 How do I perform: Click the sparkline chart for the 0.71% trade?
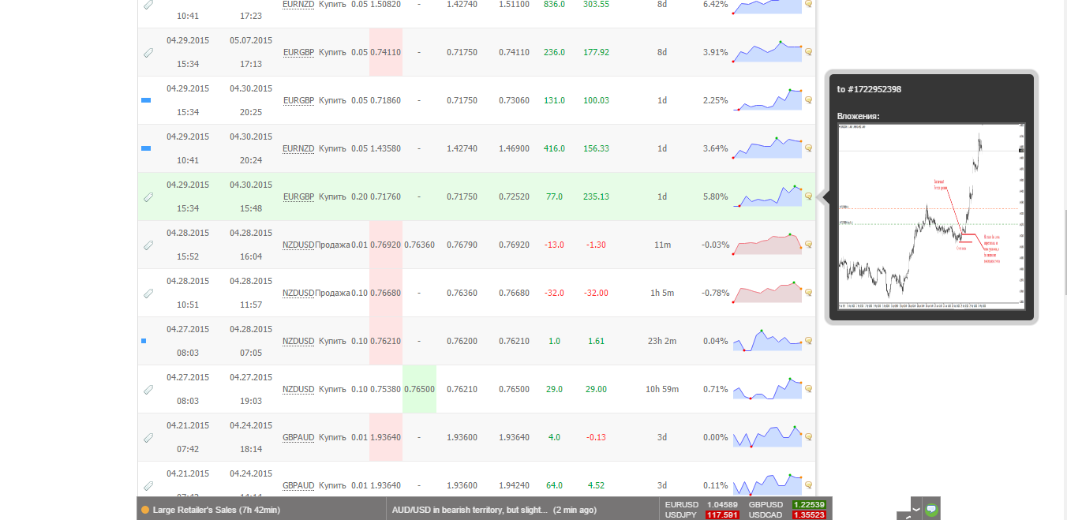[x=767, y=388]
